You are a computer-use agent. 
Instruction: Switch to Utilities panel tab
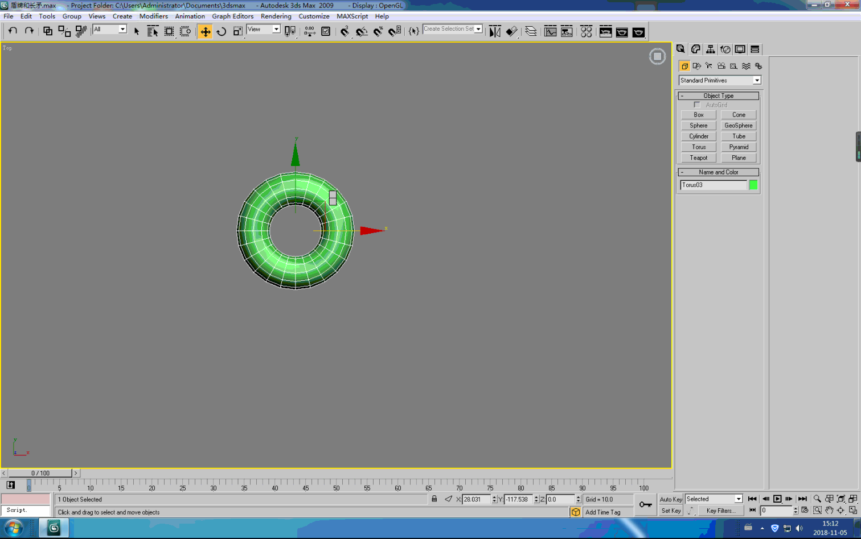click(755, 49)
